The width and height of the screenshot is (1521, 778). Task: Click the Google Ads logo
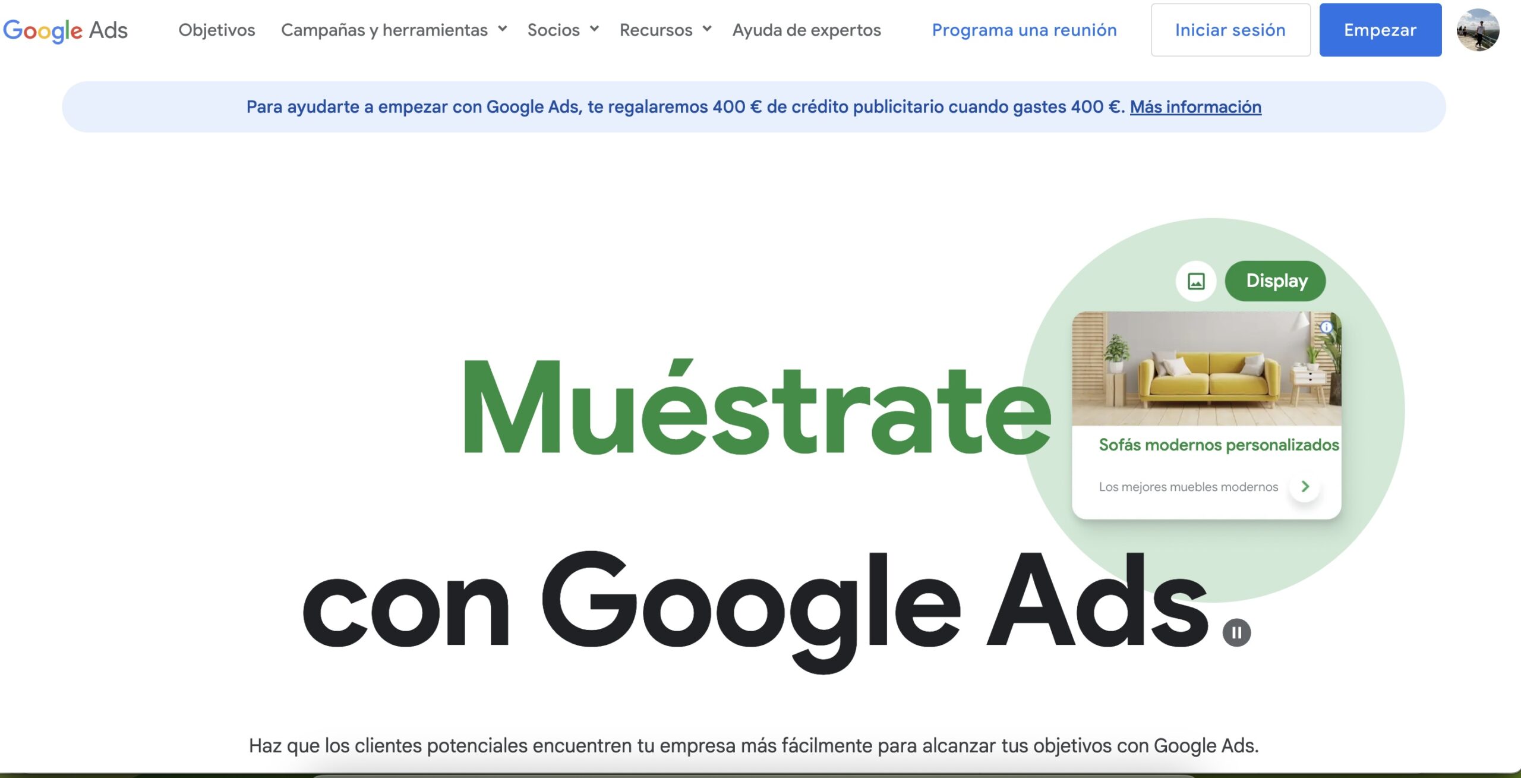[x=65, y=30]
